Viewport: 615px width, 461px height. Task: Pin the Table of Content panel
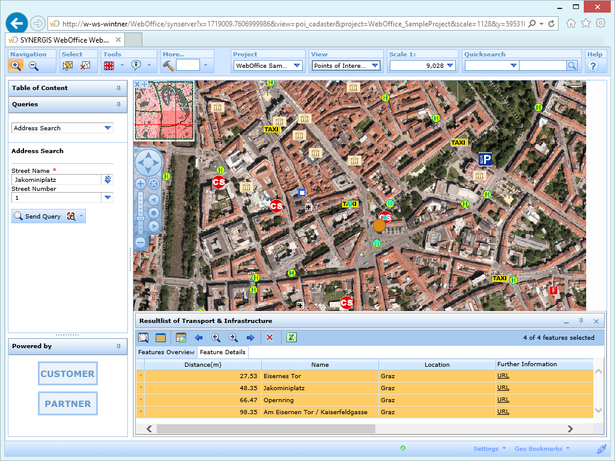coord(118,88)
